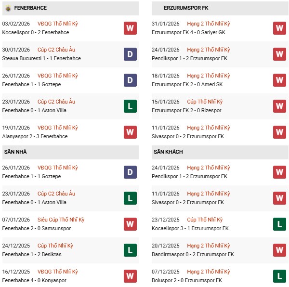Click loss badge for Fenerbahce 1 - 2 Besiktas
This screenshot has width=289, height=287.
click(x=130, y=250)
